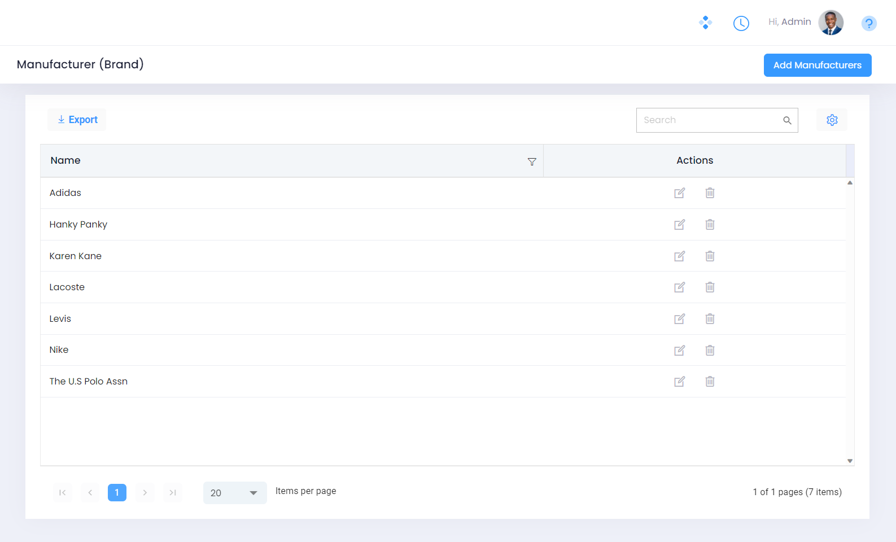Viewport: 896px width, 542px height.
Task: Click the Actions column header
Action: [694, 160]
